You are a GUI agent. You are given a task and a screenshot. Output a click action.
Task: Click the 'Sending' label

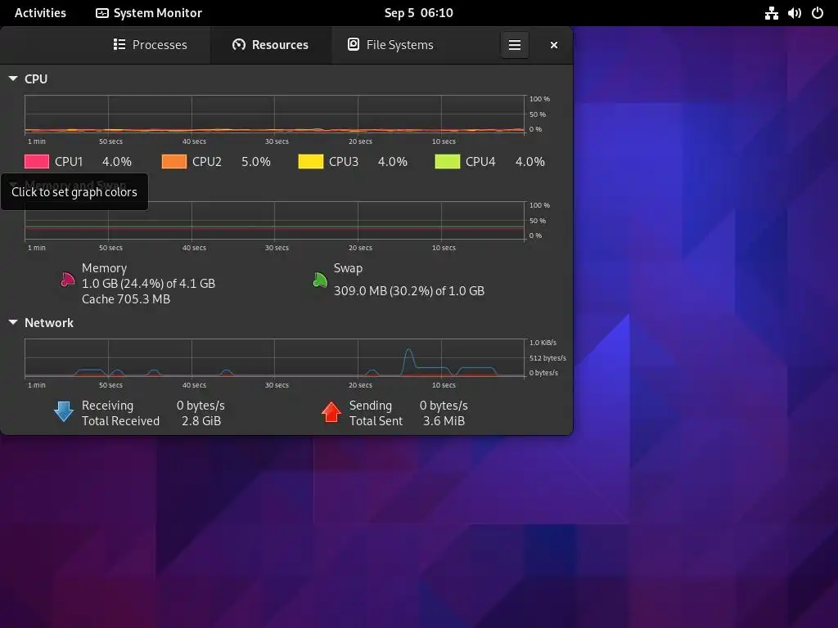point(371,406)
